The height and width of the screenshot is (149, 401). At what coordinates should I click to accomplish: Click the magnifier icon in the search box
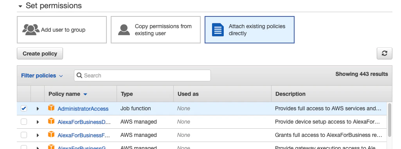click(x=79, y=75)
